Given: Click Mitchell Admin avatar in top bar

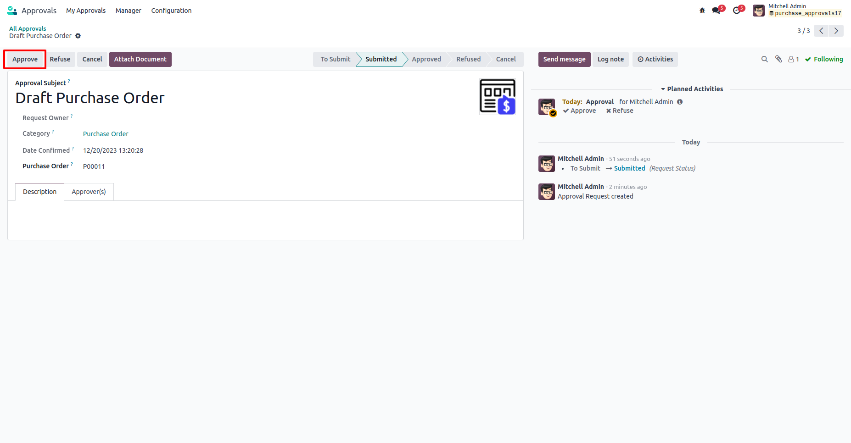Looking at the screenshot, I should tap(759, 10).
